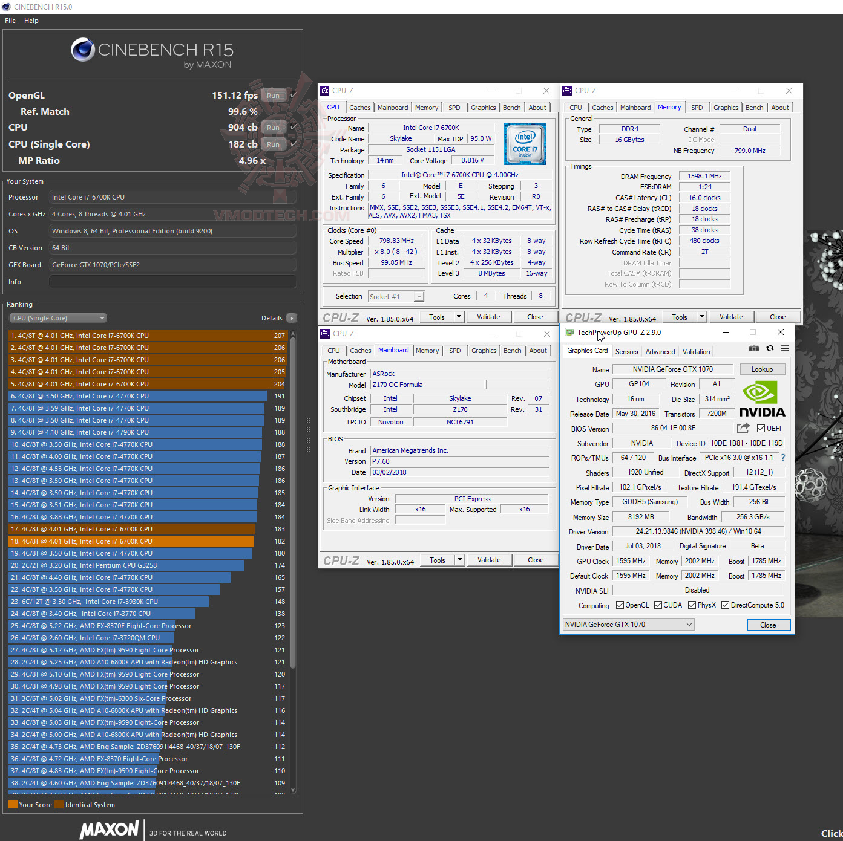Click the ranking scrollbar up arrow
The height and width of the screenshot is (841, 843).
click(x=293, y=333)
